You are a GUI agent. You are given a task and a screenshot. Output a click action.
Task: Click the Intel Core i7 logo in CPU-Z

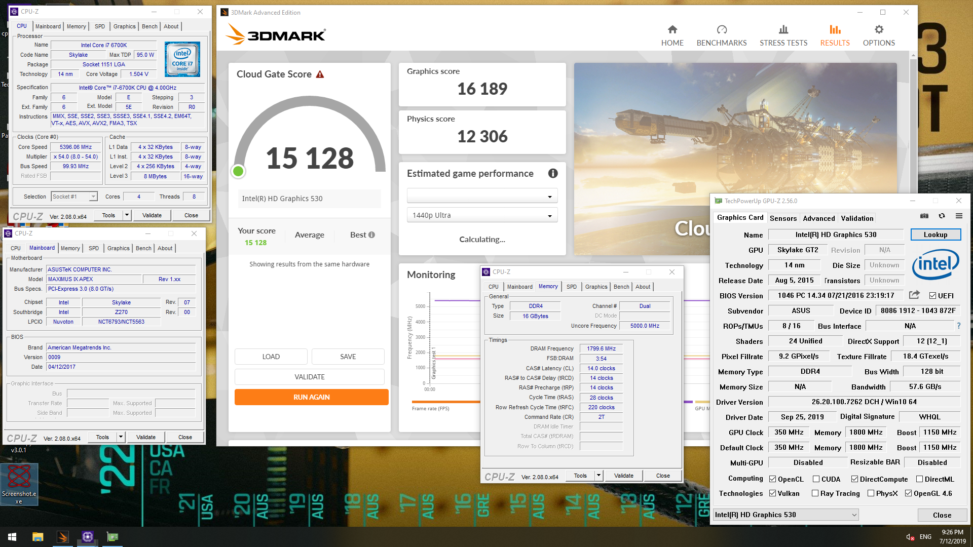click(182, 59)
